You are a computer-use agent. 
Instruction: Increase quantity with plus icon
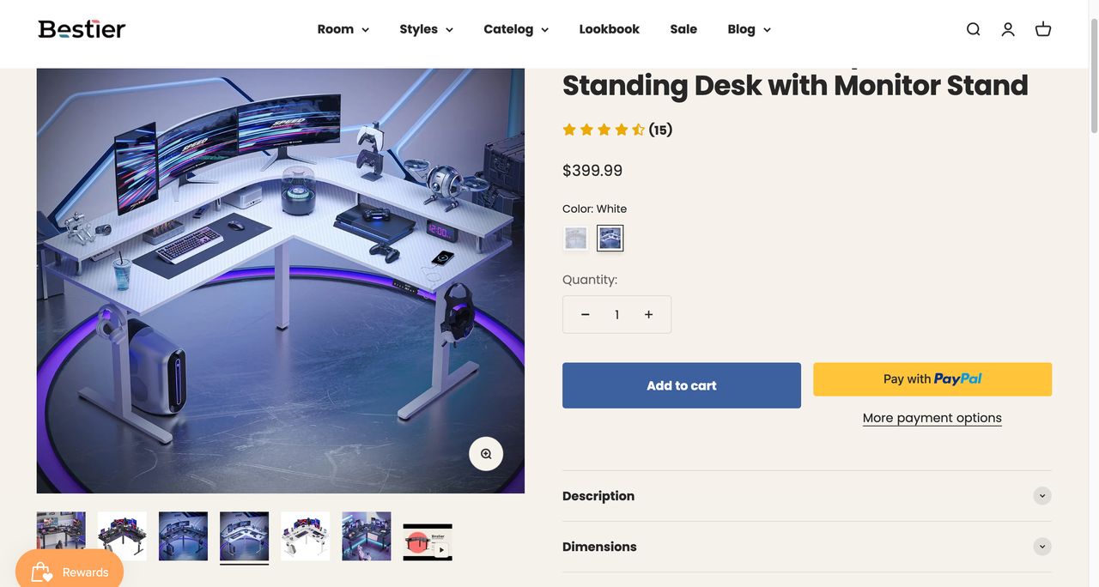648,315
